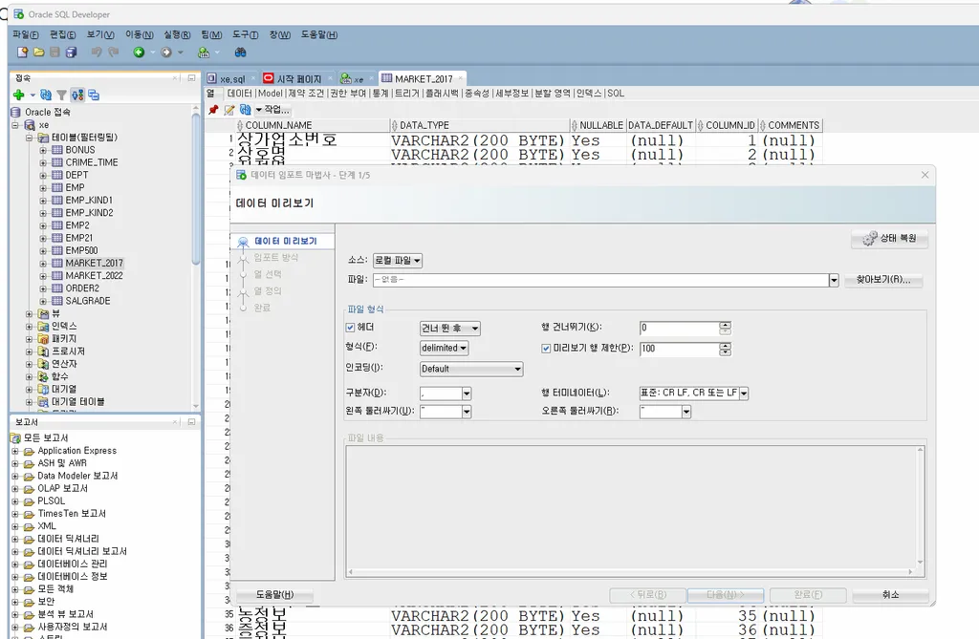The height and width of the screenshot is (639, 979).
Task: Open the 파일 path dropdown arrow
Action: [x=834, y=281]
